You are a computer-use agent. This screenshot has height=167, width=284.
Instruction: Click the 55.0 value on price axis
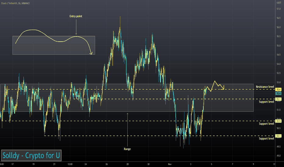click(x=279, y=46)
